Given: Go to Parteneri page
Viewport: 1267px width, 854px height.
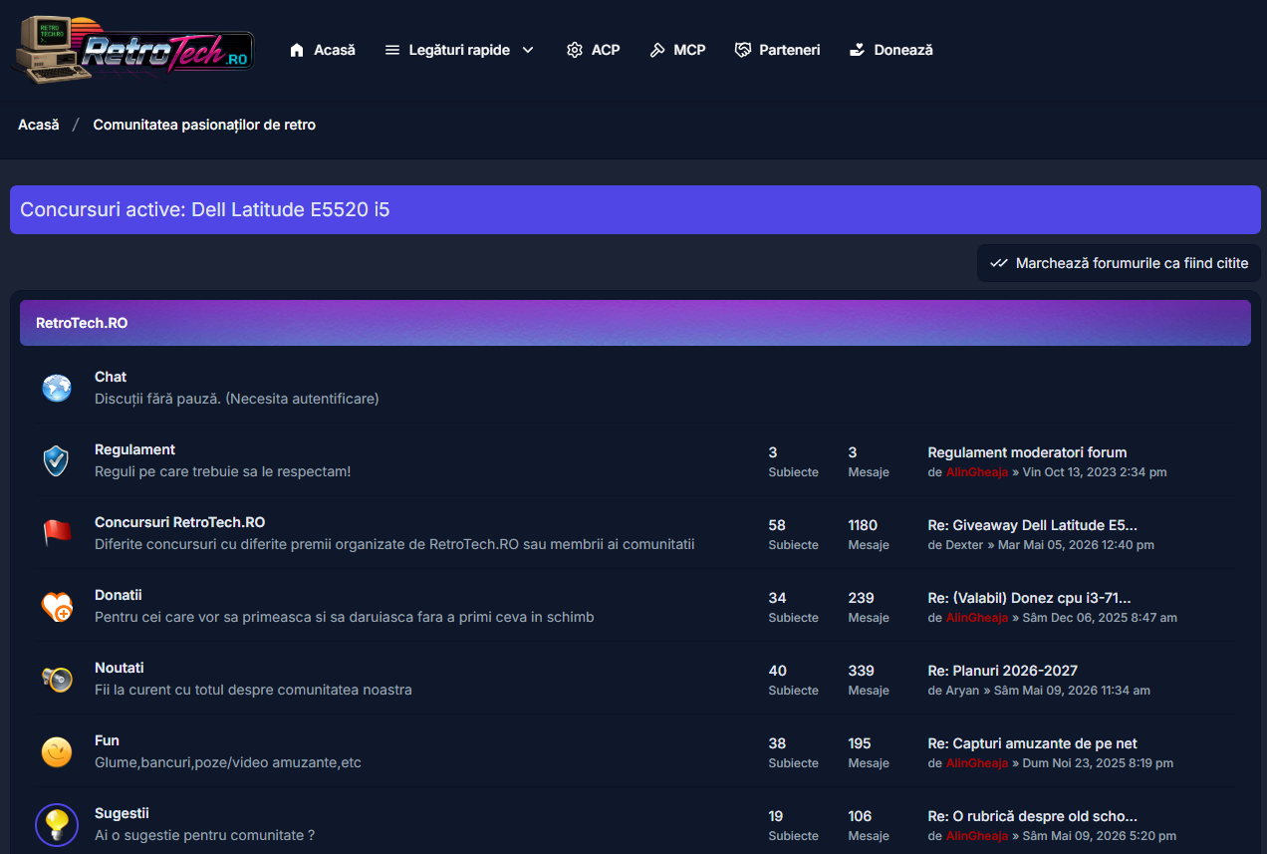Looking at the screenshot, I should pos(790,50).
